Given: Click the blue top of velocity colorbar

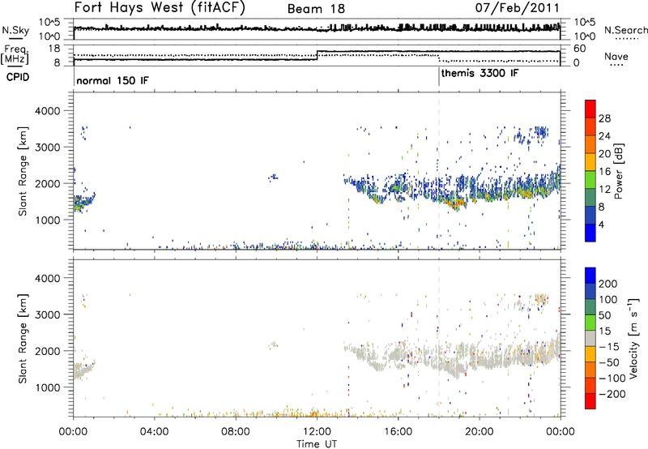Looking at the screenshot, I should coord(590,276).
